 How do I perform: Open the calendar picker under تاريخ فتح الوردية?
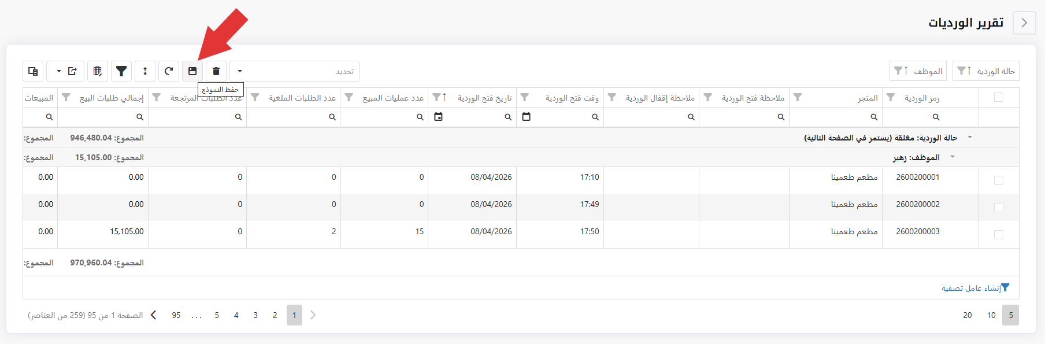pyautogui.click(x=438, y=117)
